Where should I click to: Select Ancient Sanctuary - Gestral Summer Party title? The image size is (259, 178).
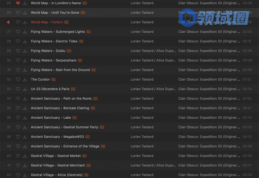click(65, 127)
